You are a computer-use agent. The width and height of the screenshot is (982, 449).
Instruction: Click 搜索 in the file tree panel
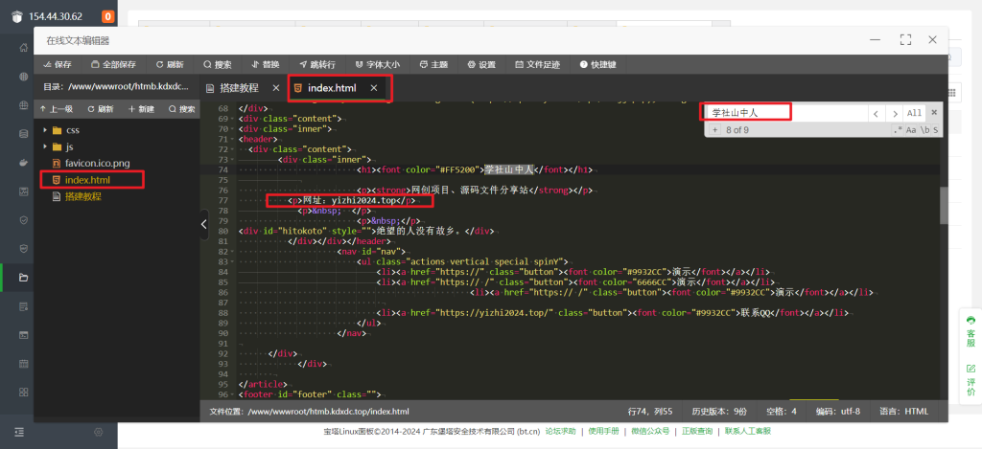click(181, 109)
